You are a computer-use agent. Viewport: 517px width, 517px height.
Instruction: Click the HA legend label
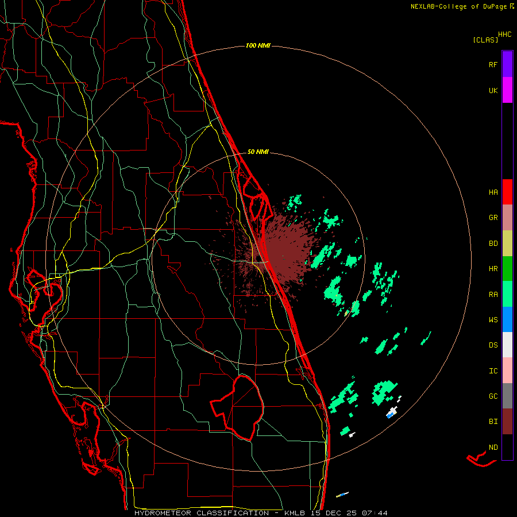493,192
